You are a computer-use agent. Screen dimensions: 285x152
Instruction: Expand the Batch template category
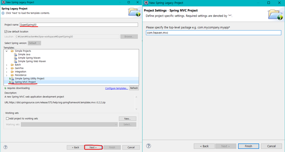7,65
